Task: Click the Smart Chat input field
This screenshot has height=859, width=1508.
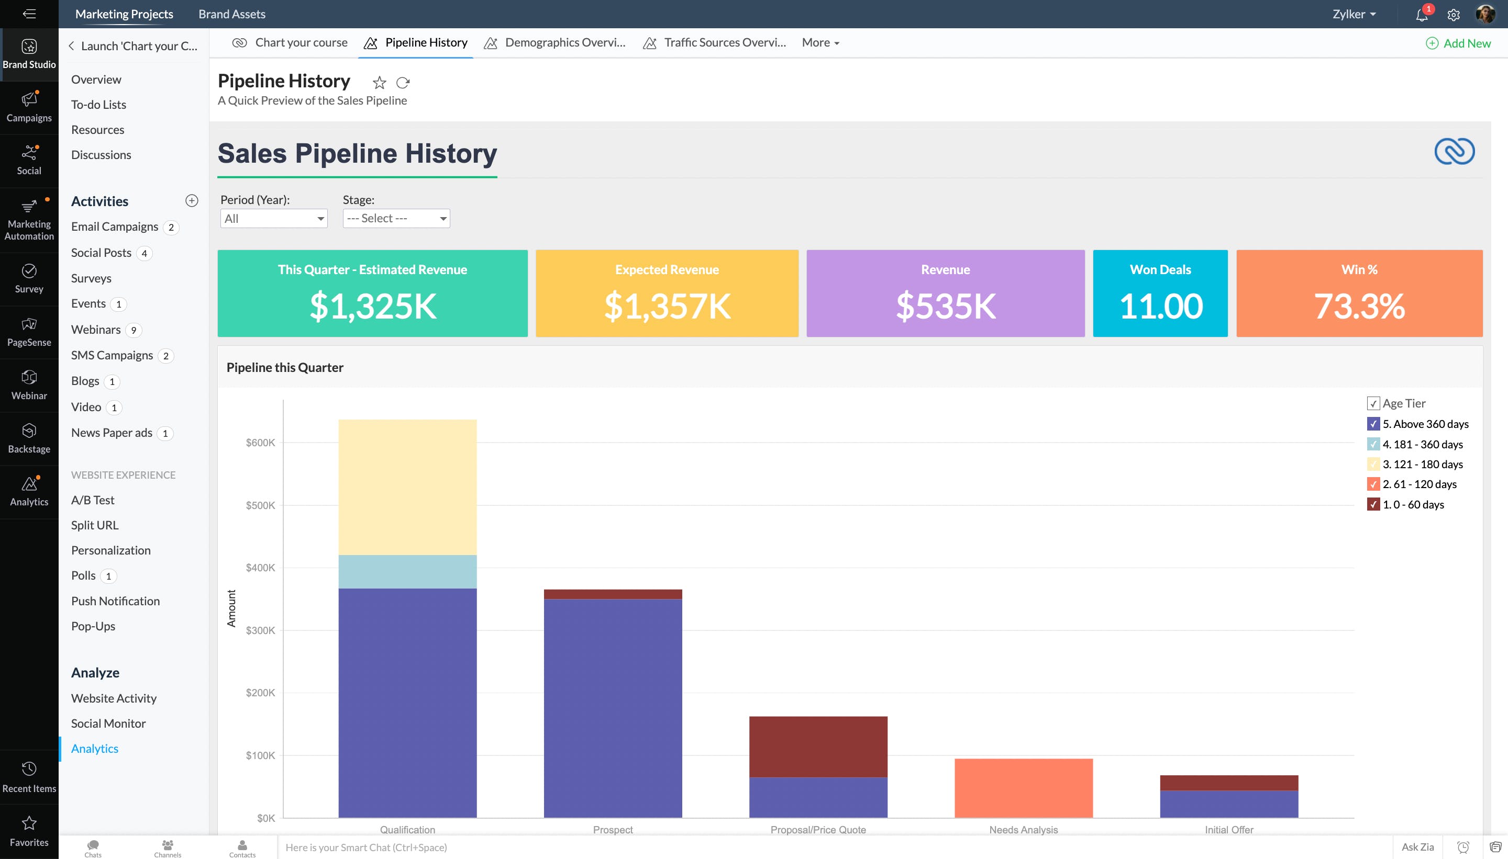Action: point(531,847)
